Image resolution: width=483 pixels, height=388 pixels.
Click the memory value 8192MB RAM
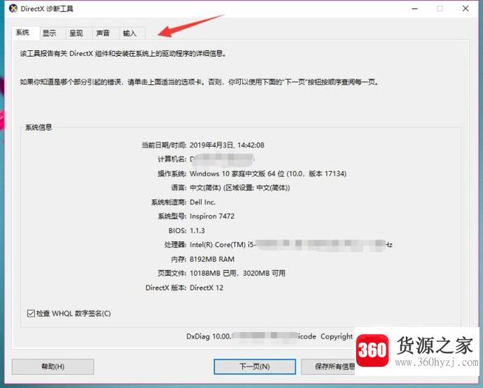(x=212, y=259)
